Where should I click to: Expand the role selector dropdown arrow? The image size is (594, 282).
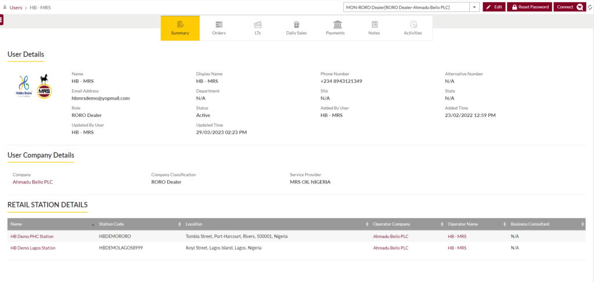coord(475,7)
